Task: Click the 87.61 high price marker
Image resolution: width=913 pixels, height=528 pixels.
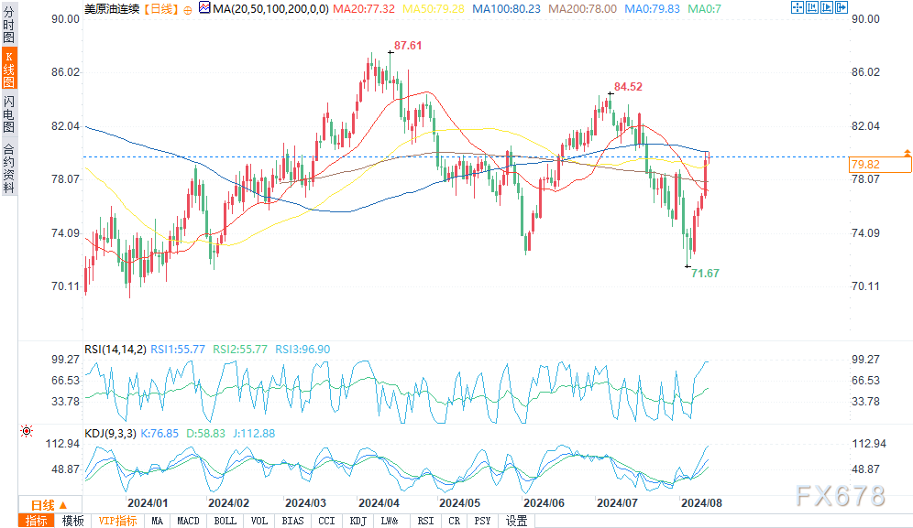Action: (408, 46)
